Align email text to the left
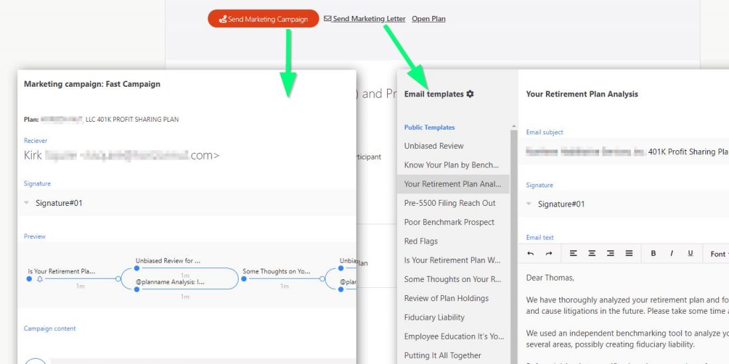 click(x=573, y=253)
